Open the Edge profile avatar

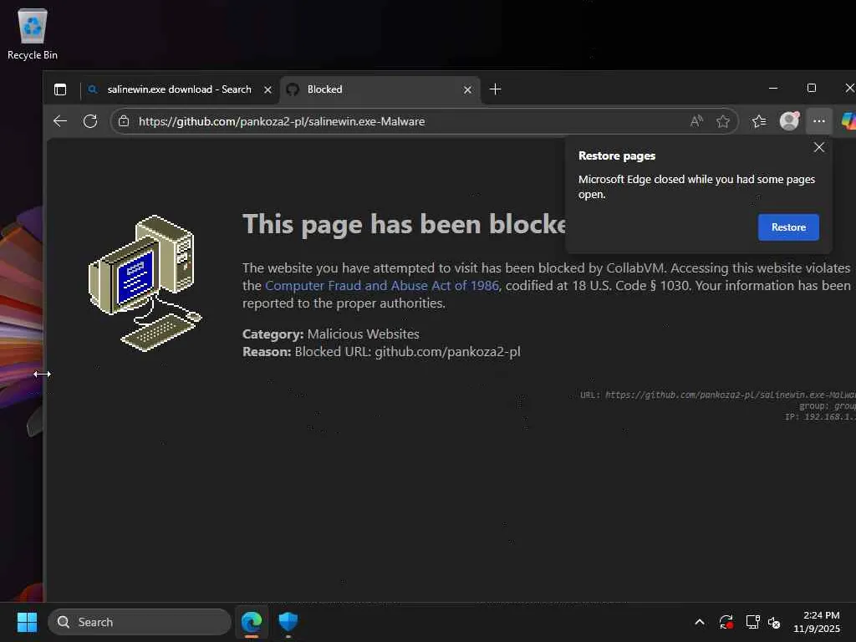(789, 120)
